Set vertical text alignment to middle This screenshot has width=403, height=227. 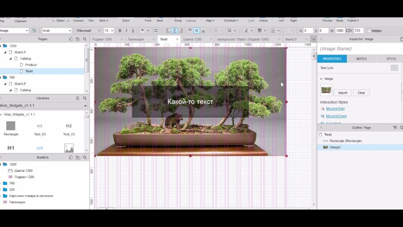197,31
